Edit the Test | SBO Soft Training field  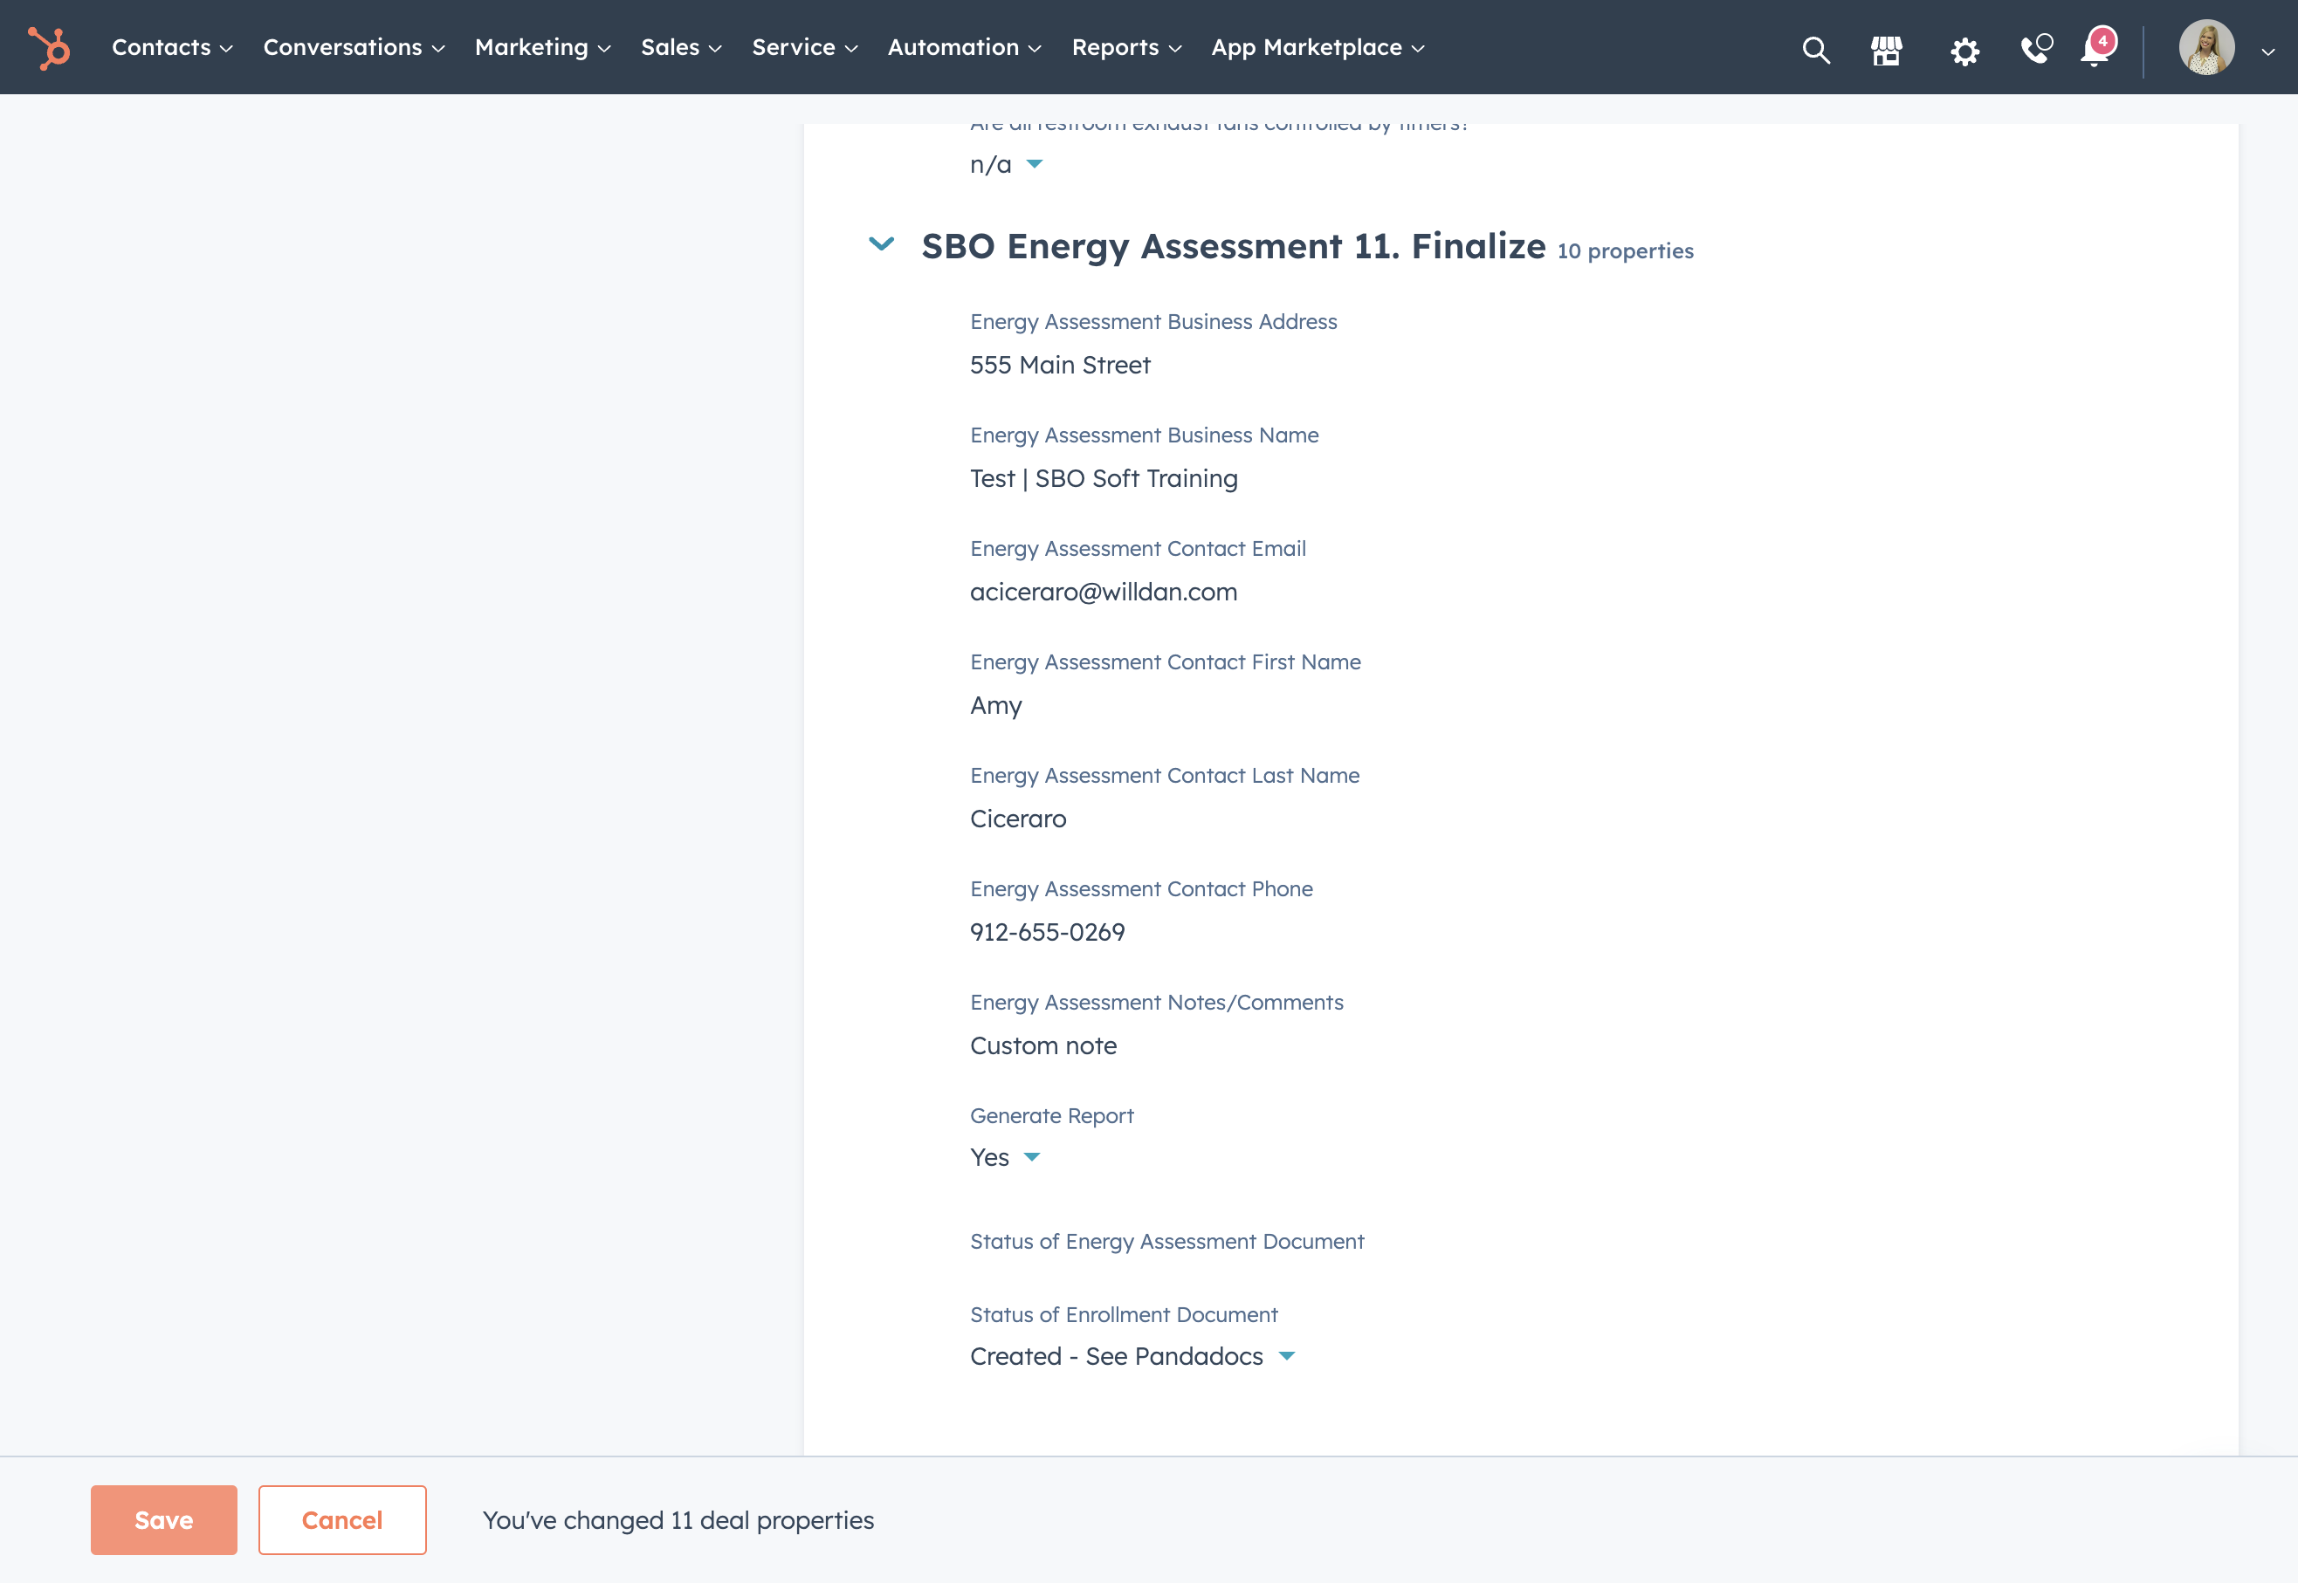pyautogui.click(x=1104, y=478)
